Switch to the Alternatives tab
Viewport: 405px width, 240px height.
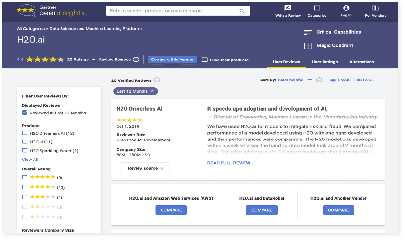coord(362,62)
